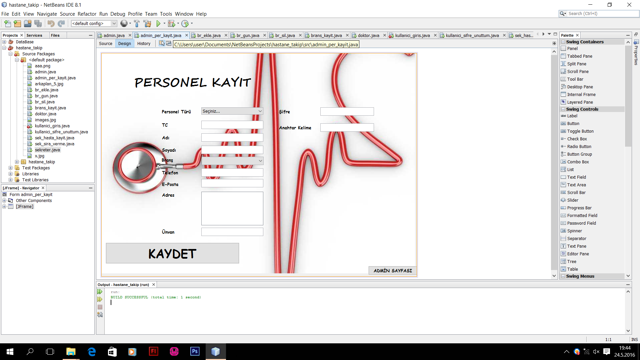
Task: Switch to the doktor.java editor tab
Action: 368,35
